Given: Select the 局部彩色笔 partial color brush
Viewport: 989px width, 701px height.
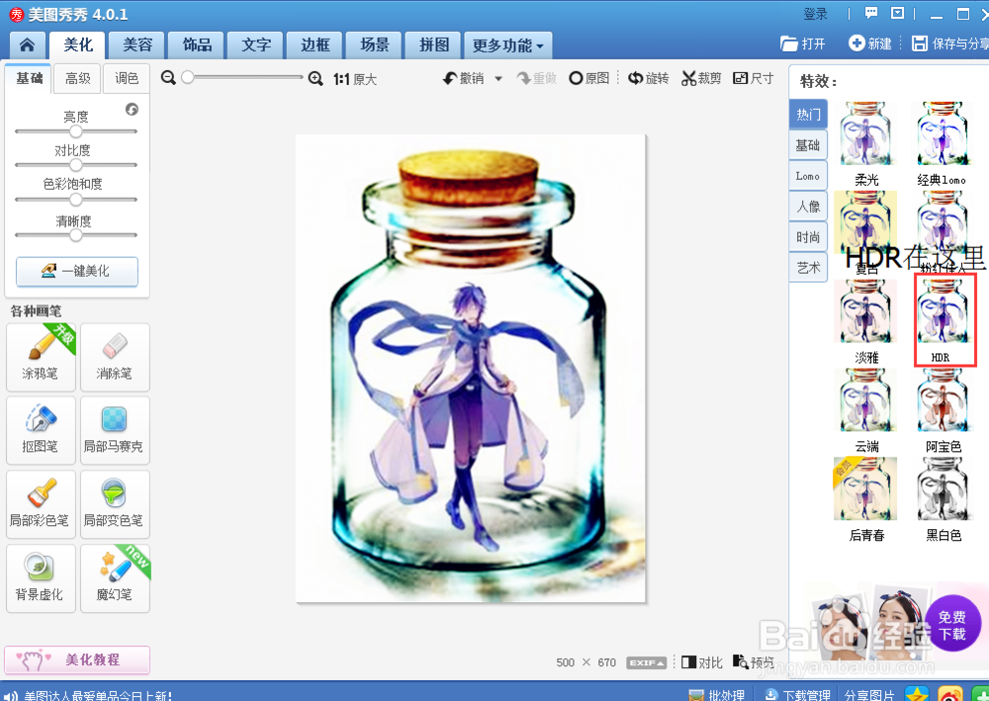Looking at the screenshot, I should pos(41,504).
